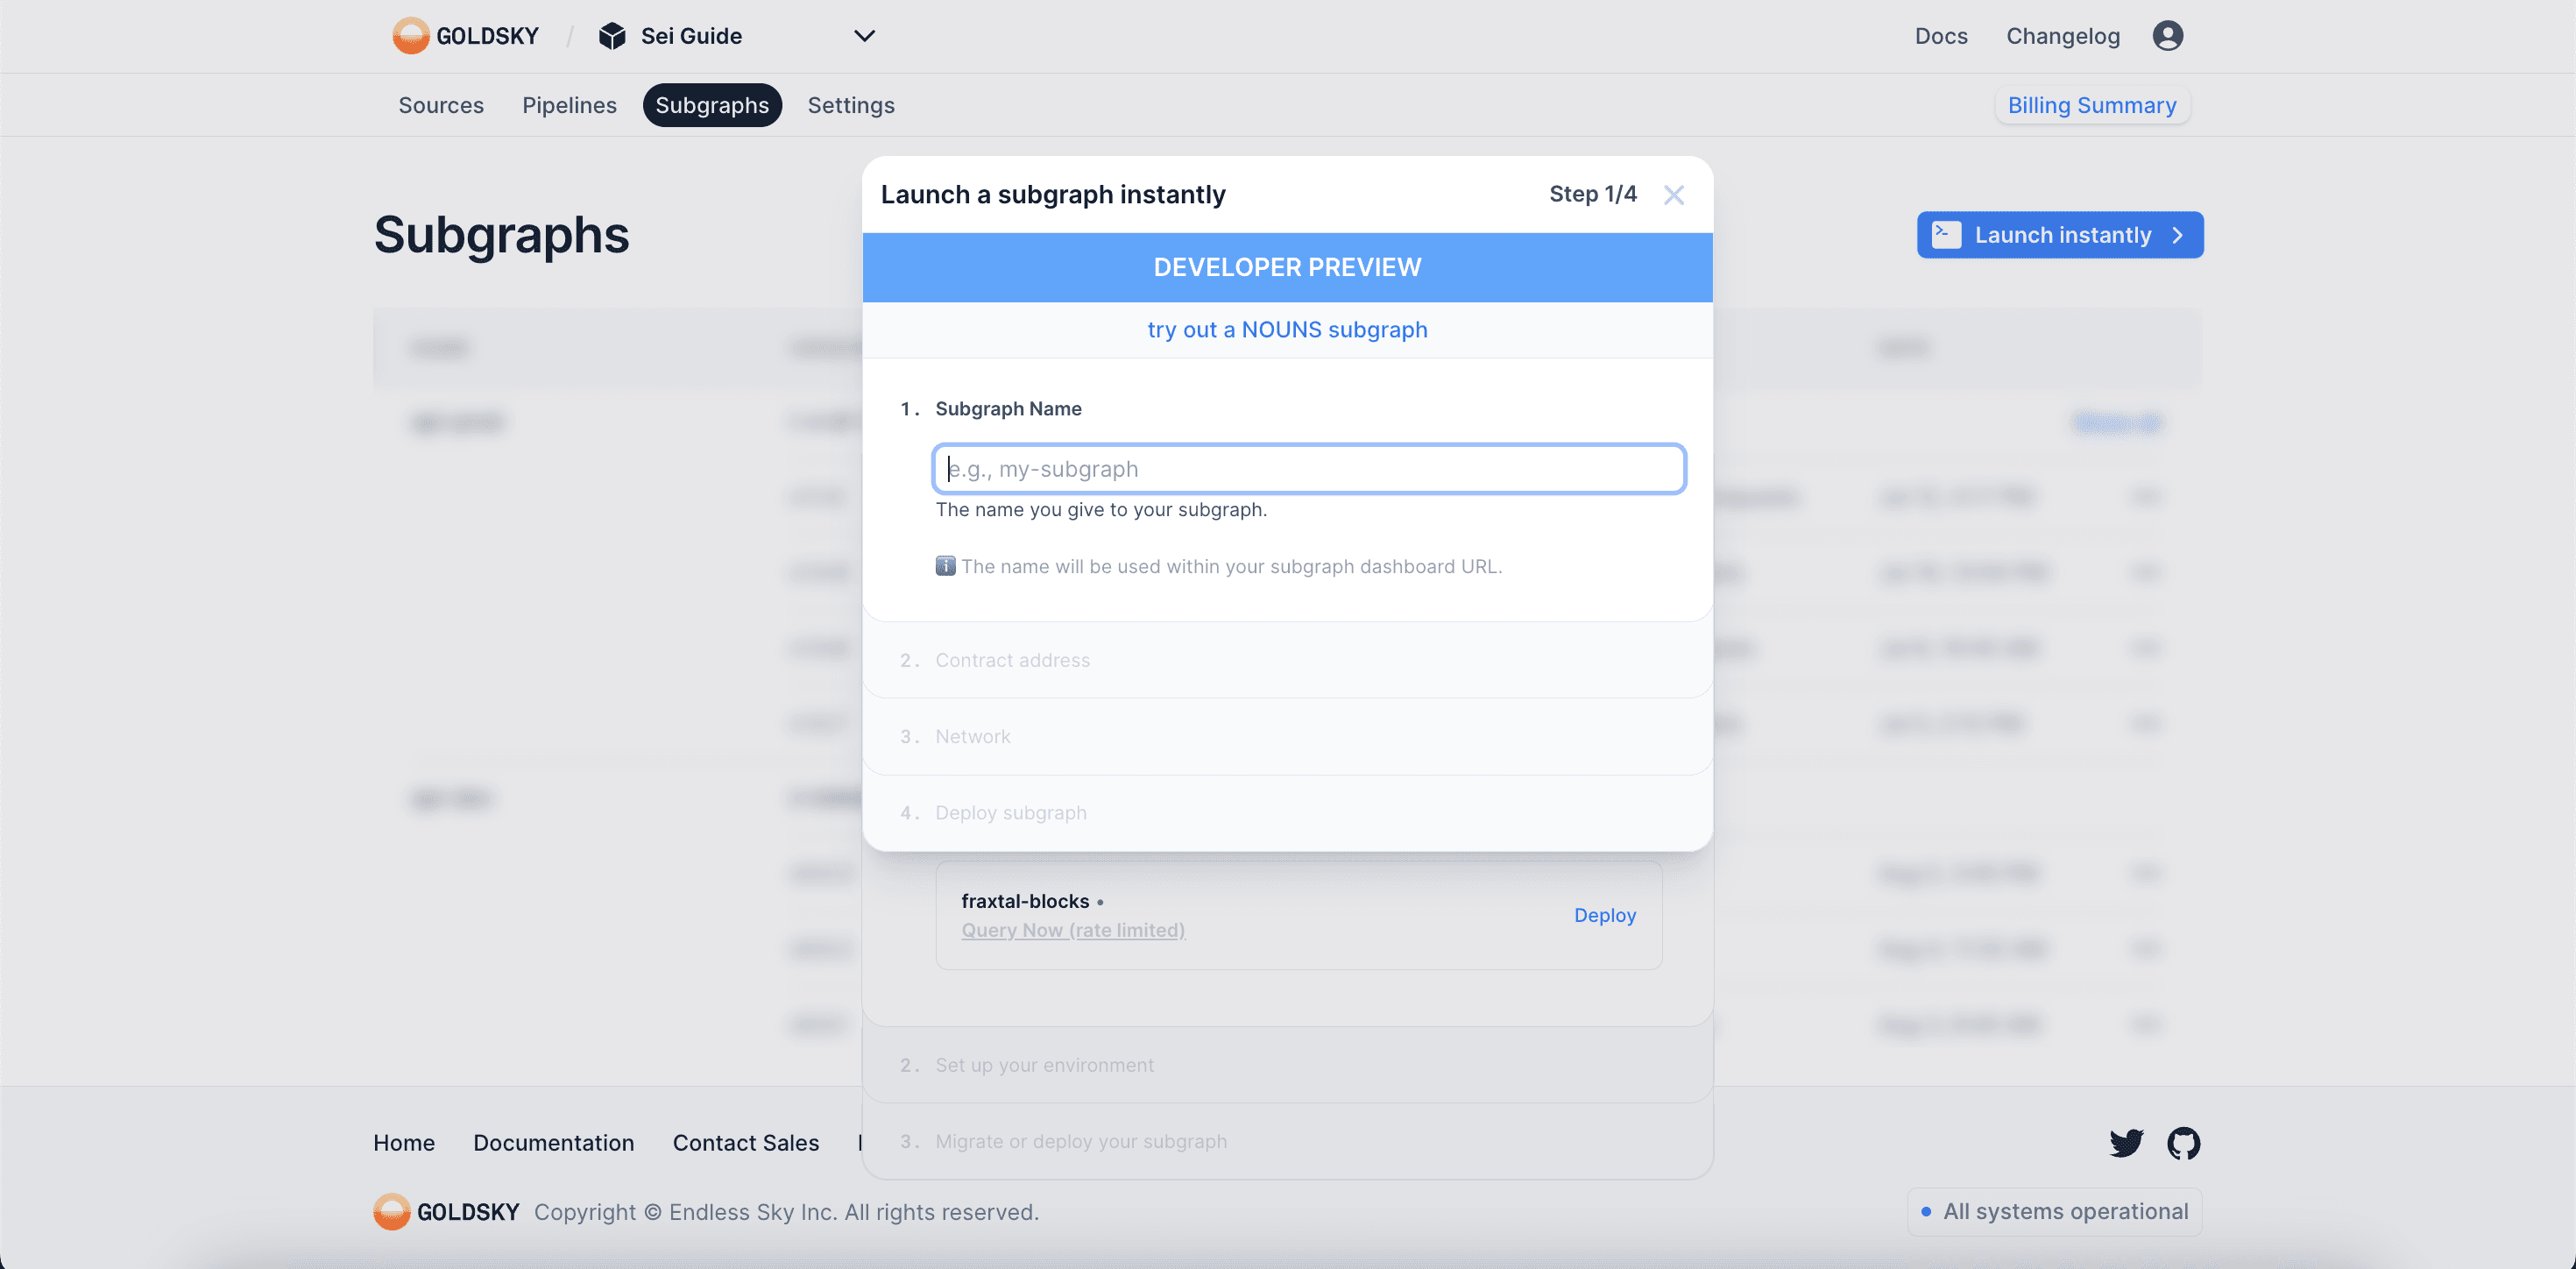Open the Sei Guide project icon

click(612, 36)
